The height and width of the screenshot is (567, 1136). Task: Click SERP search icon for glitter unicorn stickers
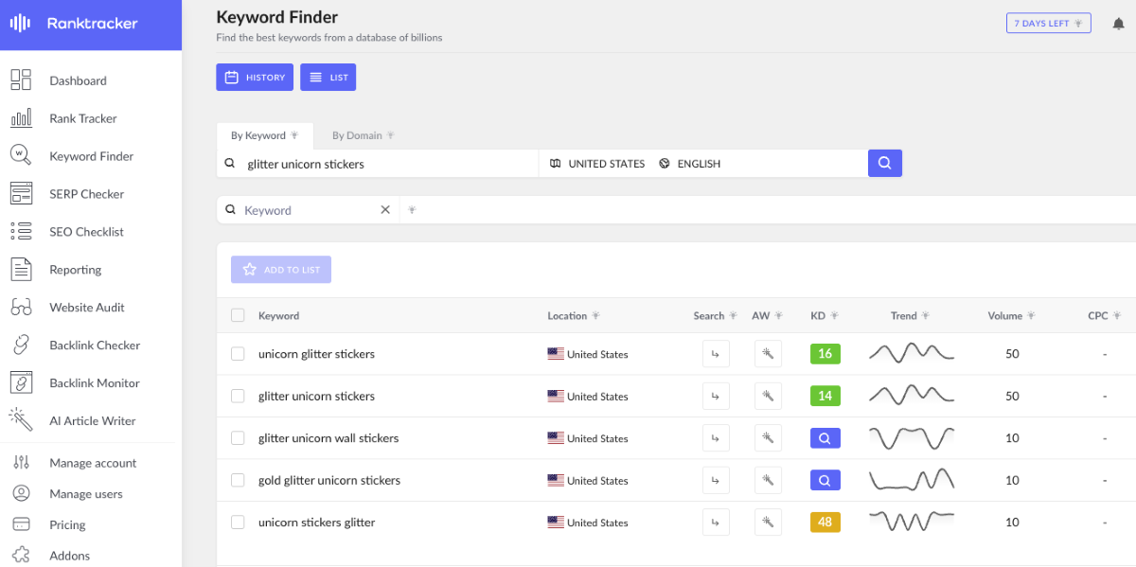tap(716, 396)
